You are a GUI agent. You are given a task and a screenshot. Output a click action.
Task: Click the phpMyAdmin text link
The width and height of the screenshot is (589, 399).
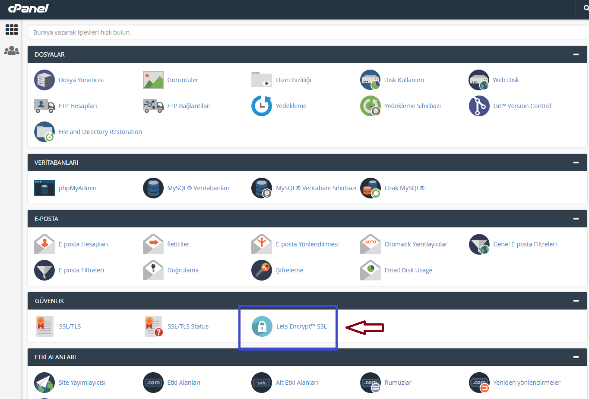(x=78, y=188)
